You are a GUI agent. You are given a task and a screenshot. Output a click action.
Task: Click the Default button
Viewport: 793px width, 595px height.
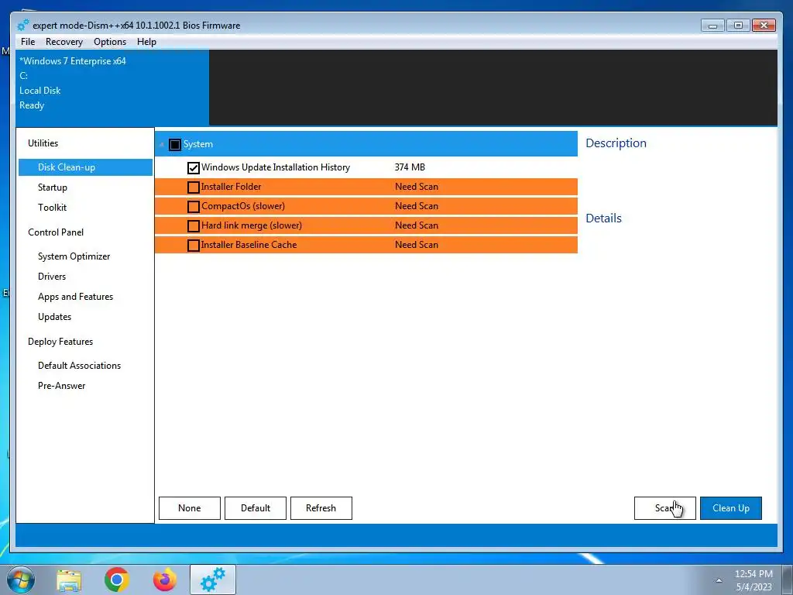(x=256, y=508)
